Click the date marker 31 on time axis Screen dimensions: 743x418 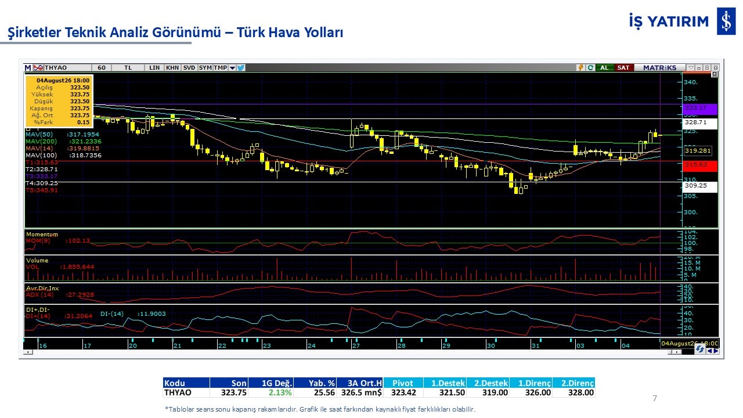coord(535,345)
